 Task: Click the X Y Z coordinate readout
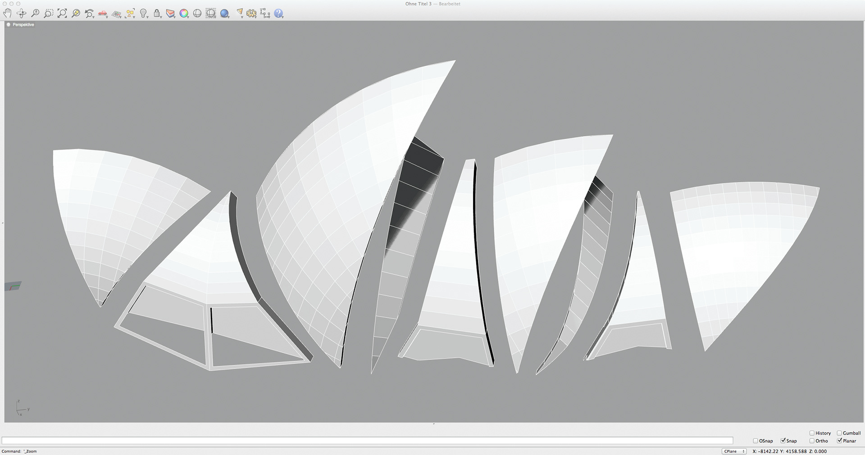(x=789, y=451)
